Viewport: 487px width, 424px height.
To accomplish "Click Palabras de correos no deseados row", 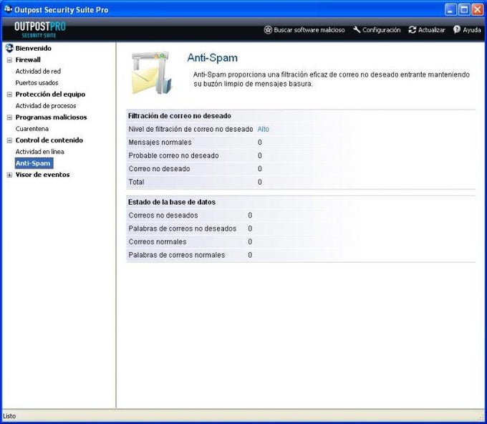I will (x=301, y=228).
